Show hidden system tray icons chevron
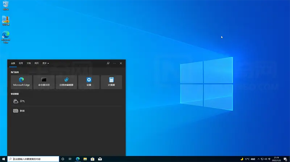 click(258, 159)
